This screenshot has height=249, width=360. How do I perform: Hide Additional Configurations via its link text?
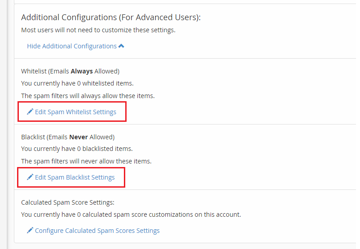(x=72, y=46)
